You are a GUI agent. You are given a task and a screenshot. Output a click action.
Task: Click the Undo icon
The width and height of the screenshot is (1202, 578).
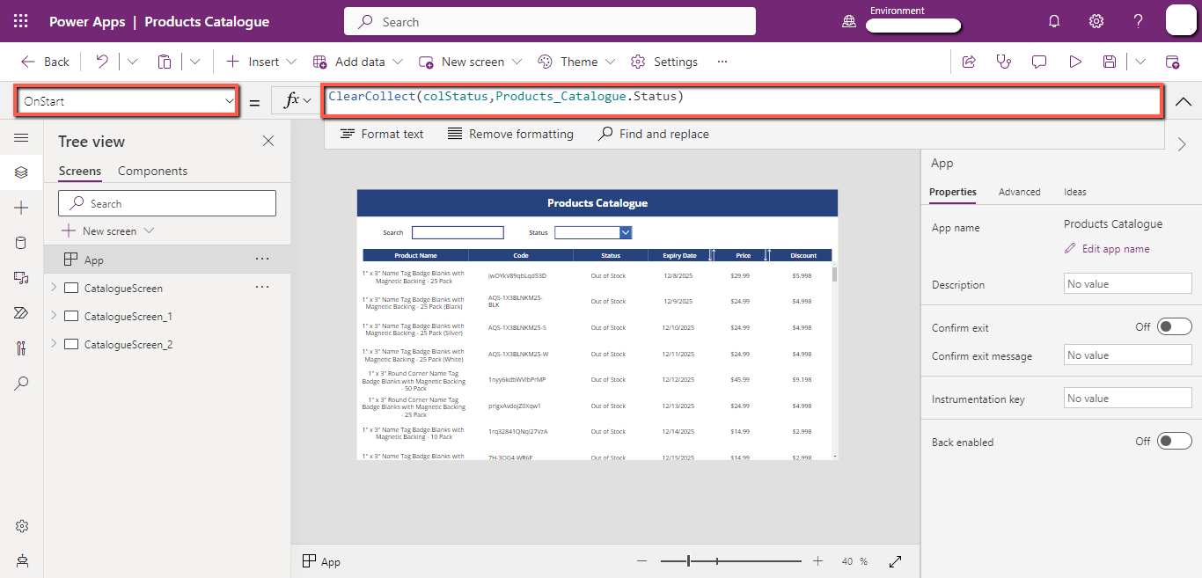pyautogui.click(x=103, y=62)
